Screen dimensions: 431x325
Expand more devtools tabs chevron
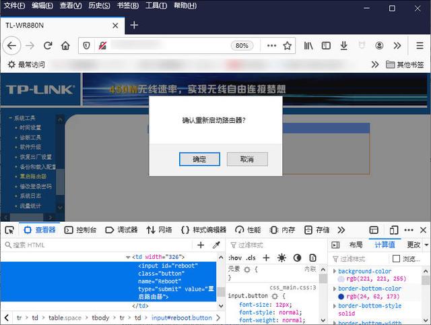(x=341, y=230)
